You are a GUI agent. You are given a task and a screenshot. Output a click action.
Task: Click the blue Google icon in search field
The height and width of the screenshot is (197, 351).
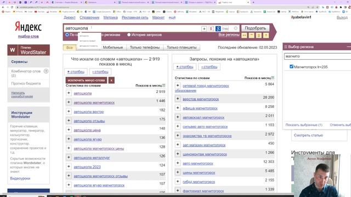218,28
